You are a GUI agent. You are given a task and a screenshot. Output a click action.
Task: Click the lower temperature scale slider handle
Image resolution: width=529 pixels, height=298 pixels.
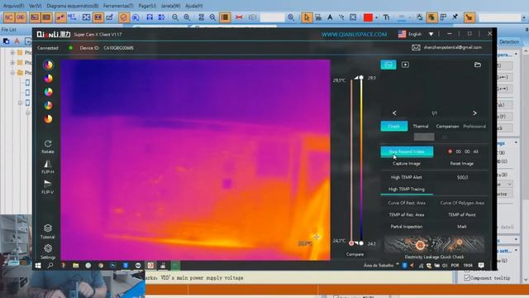361,243
